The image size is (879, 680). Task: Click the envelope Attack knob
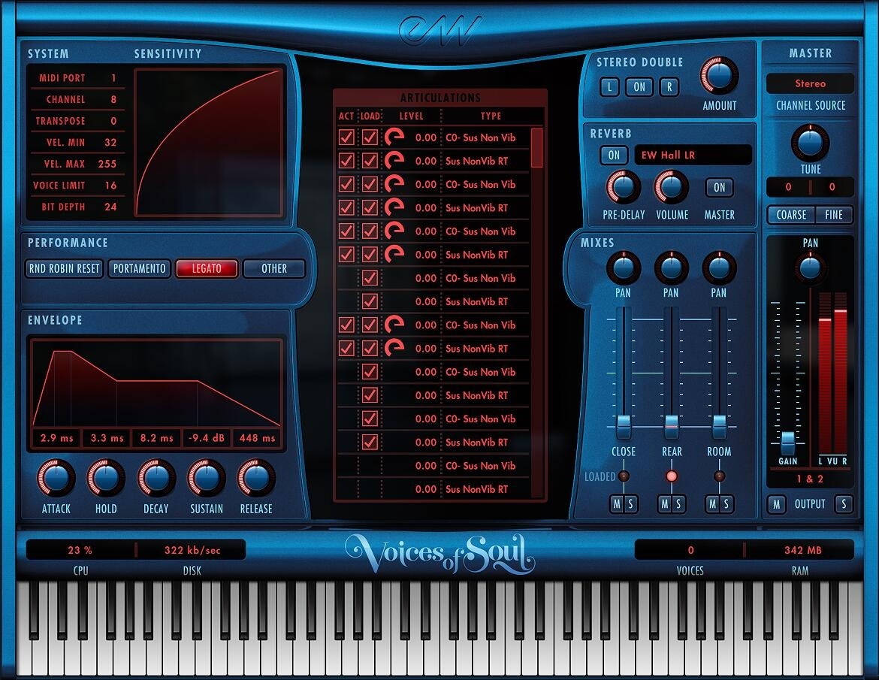click(x=56, y=478)
